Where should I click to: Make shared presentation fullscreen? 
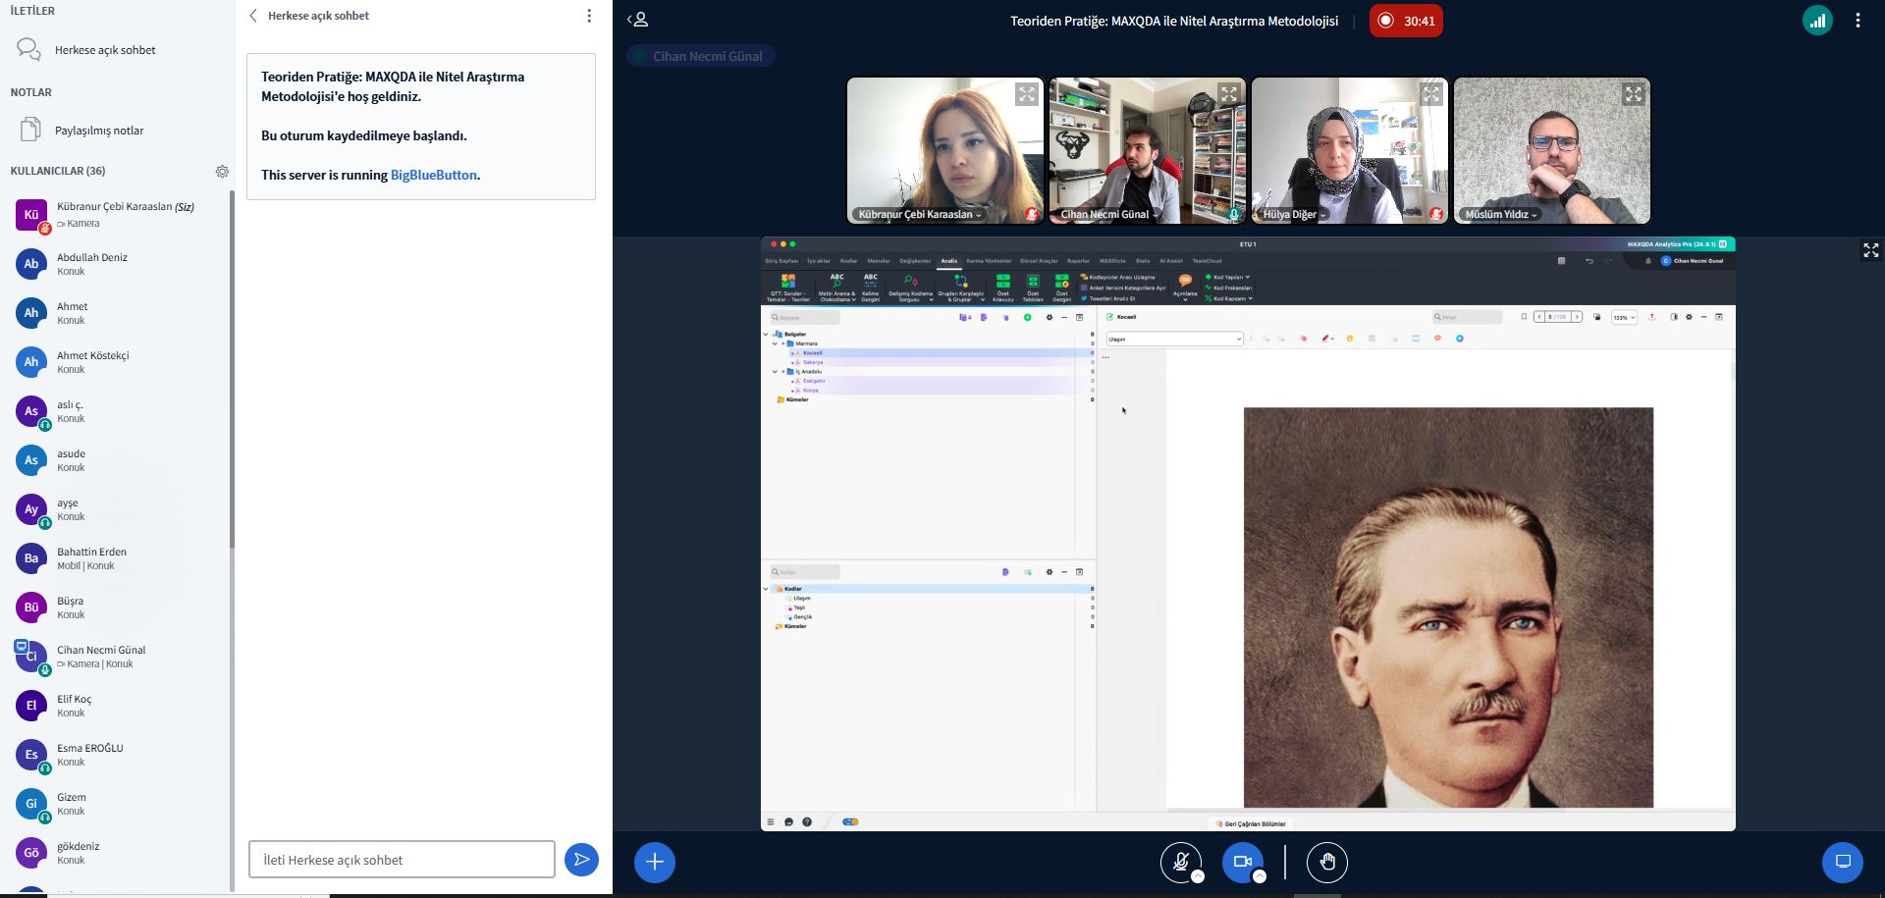[1870, 251]
